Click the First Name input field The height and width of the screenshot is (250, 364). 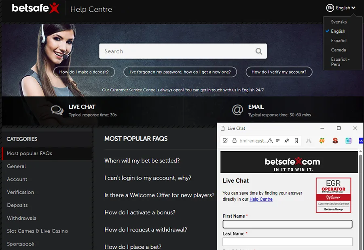288,224
